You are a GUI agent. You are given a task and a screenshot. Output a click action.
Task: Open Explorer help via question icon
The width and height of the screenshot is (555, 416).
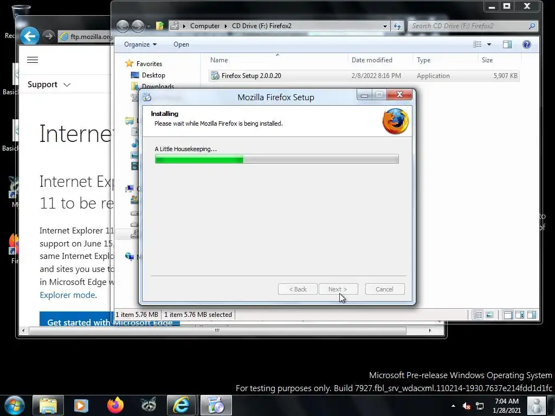point(527,44)
